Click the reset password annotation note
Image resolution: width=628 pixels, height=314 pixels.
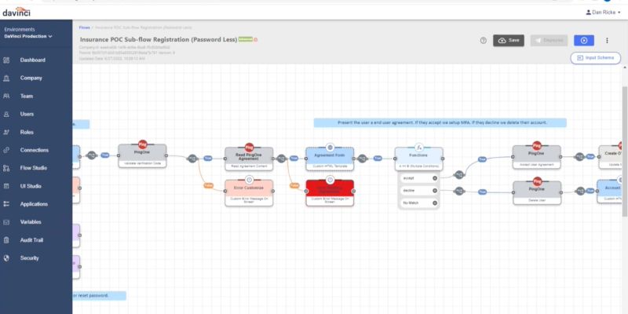coord(99,296)
